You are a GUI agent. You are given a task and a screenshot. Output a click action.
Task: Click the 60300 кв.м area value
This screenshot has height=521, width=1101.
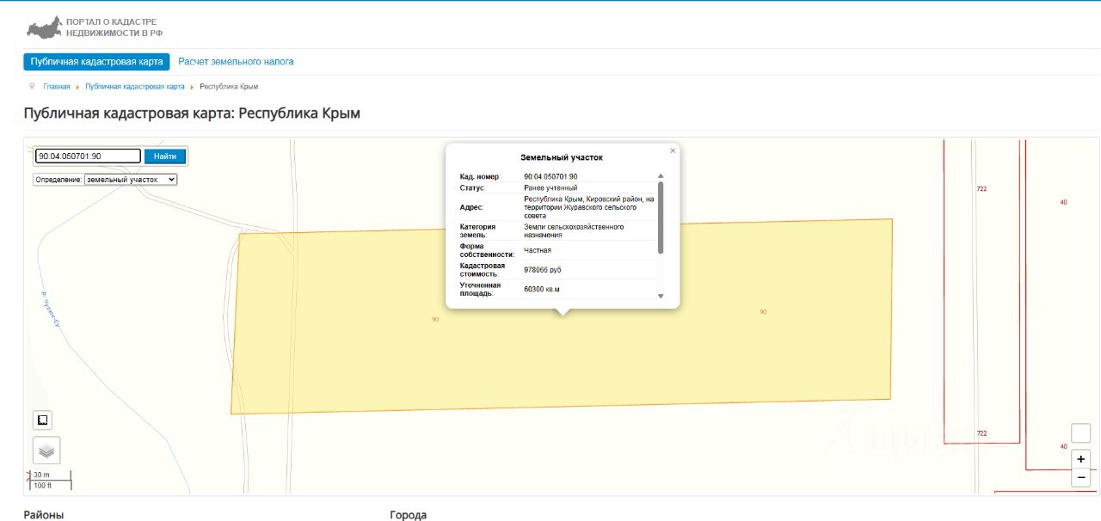click(x=542, y=290)
